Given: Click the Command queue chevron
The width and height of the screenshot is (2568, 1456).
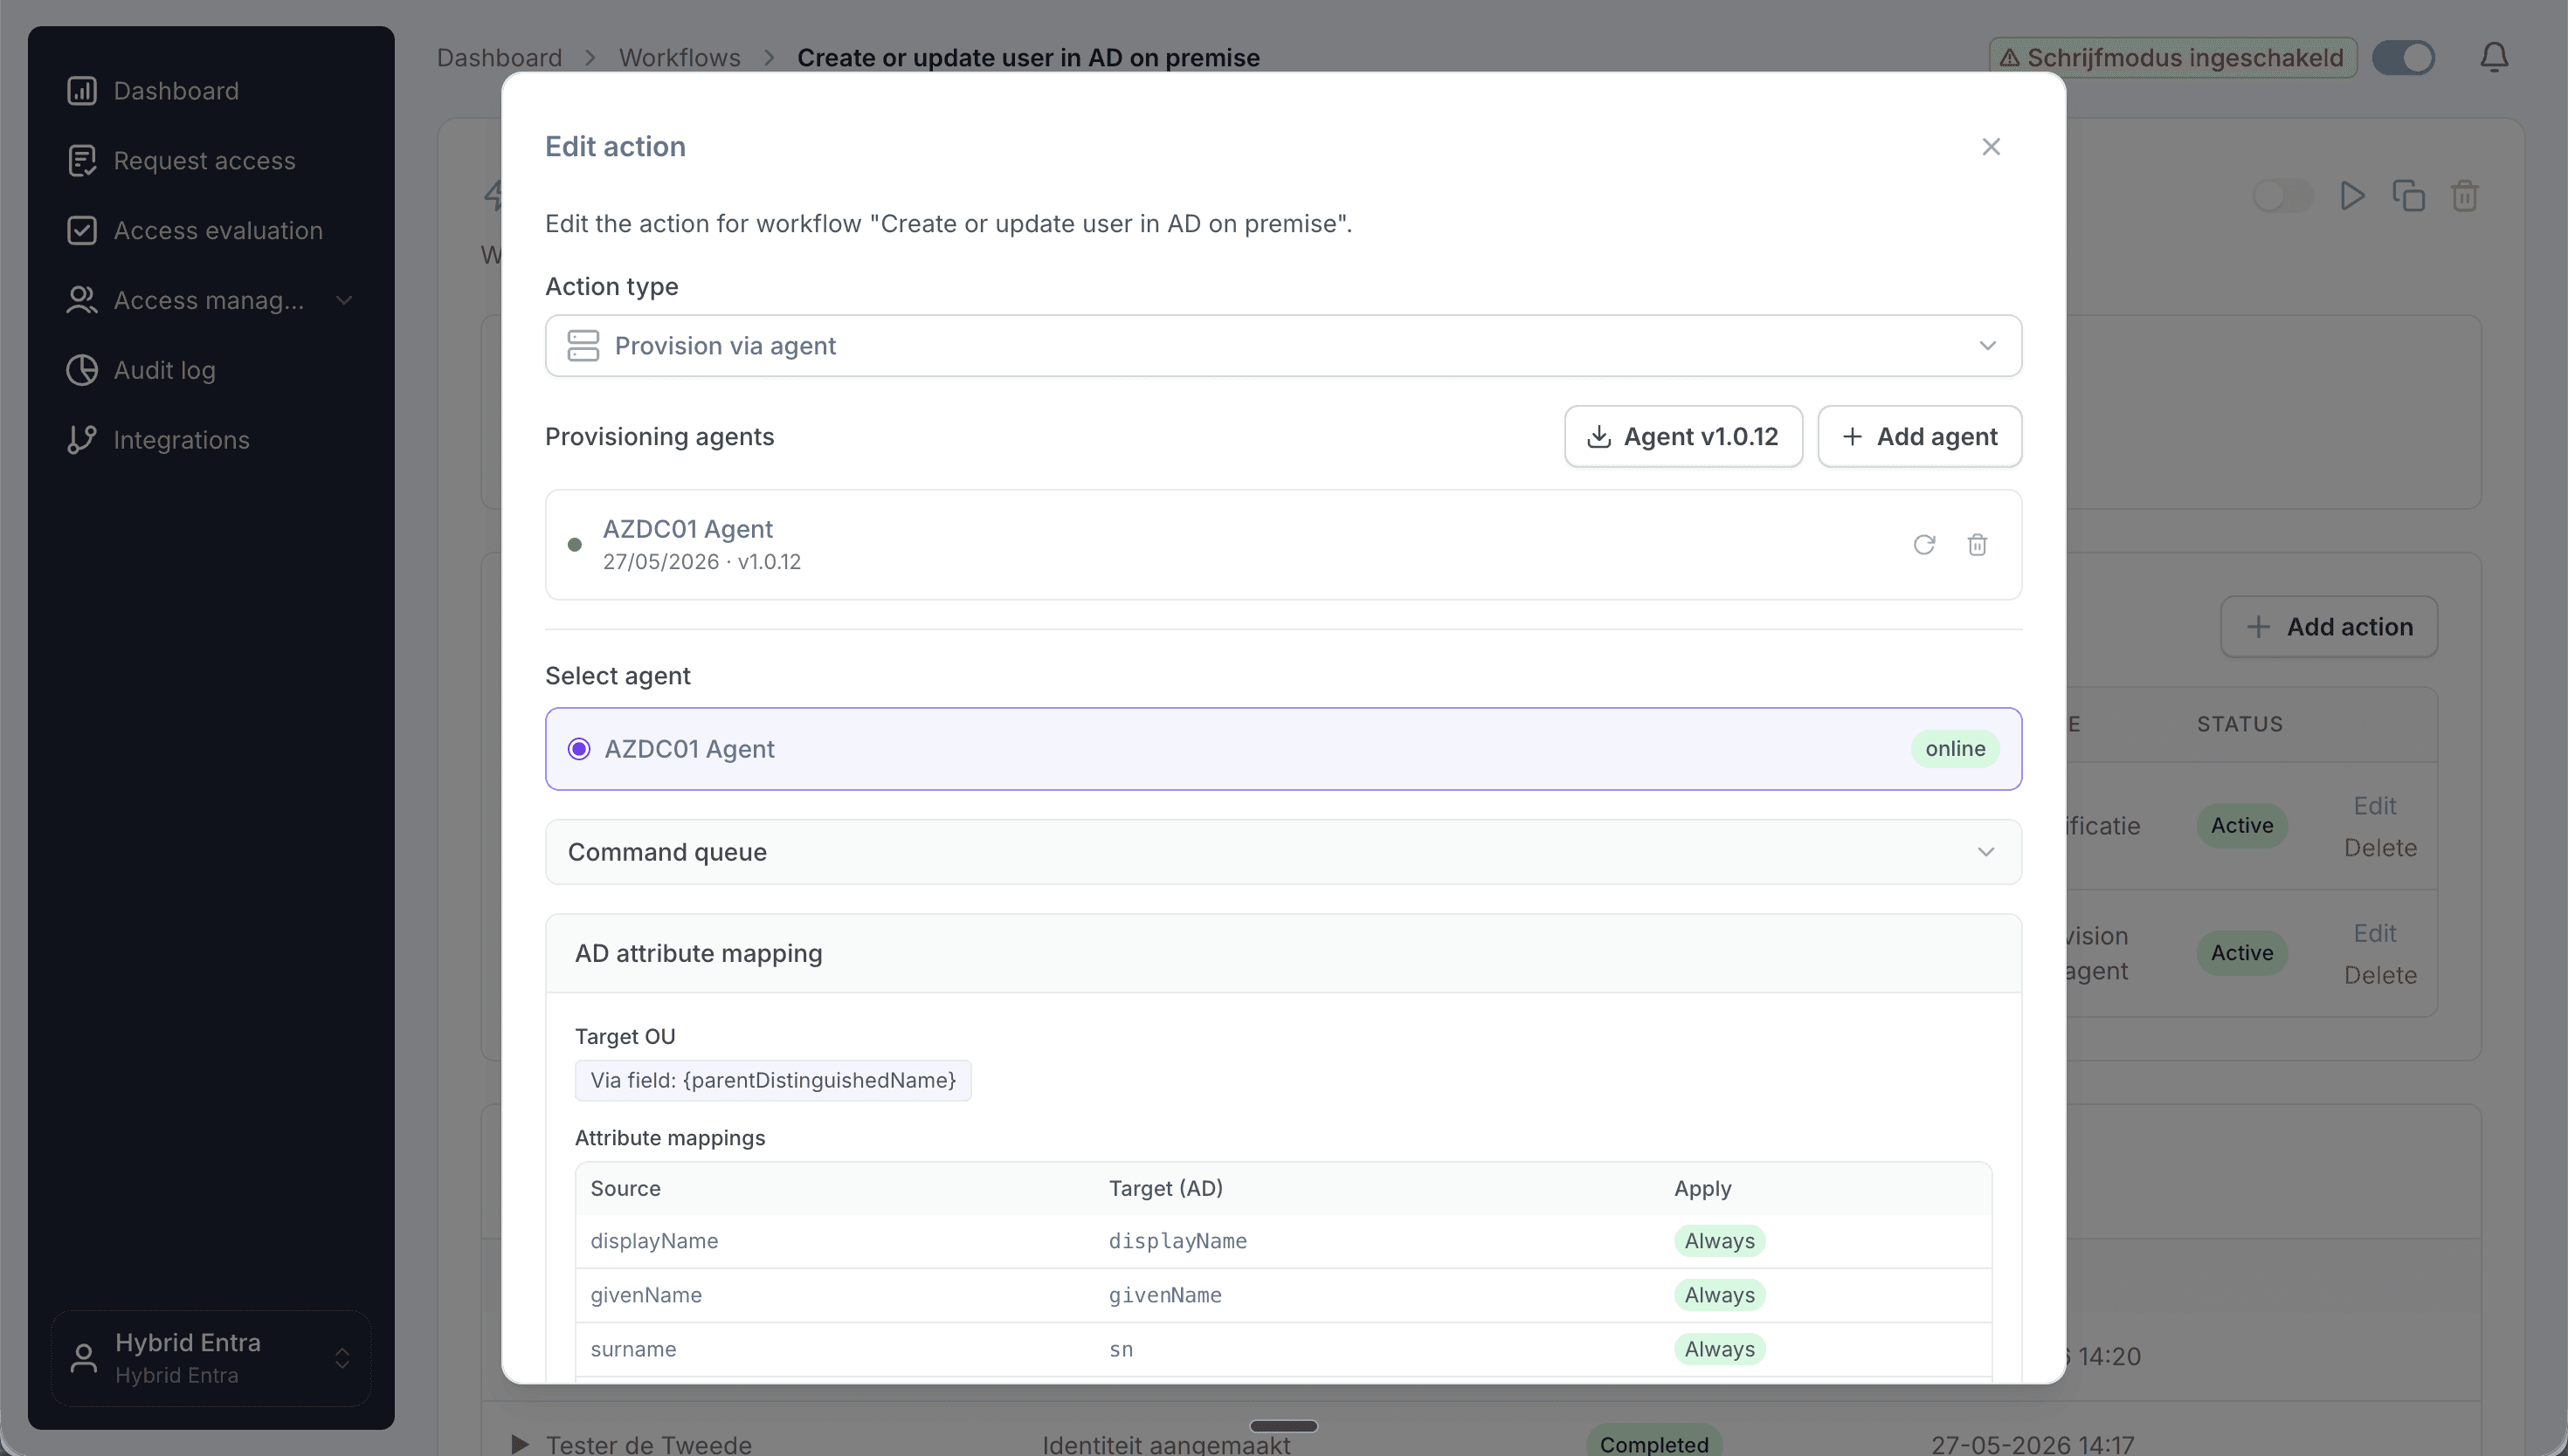Looking at the screenshot, I should coord(1985,852).
